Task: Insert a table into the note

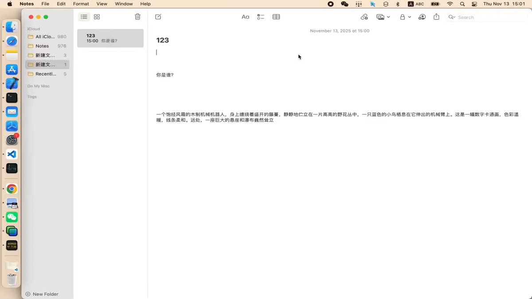Action: pyautogui.click(x=276, y=17)
